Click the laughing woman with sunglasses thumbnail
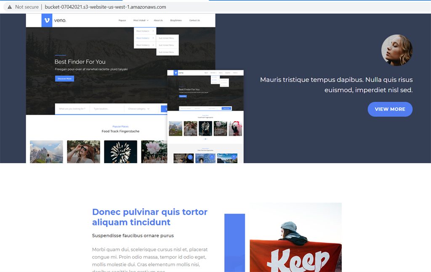This screenshot has width=431, height=272. (84, 152)
